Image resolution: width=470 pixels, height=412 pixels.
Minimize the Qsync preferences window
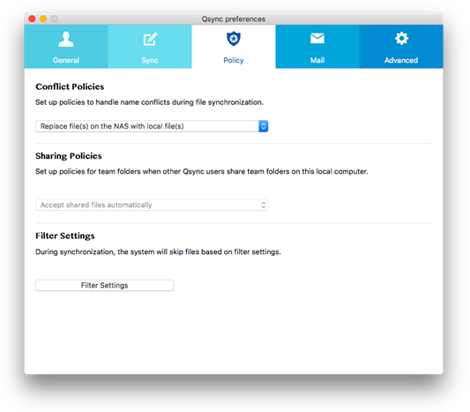coord(43,19)
